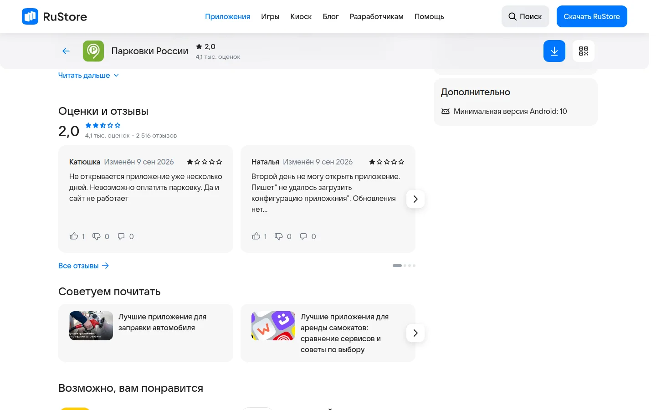Image resolution: width=656 pixels, height=410 pixels.
Task: Show next articles with the right chevron
Action: coord(415,333)
